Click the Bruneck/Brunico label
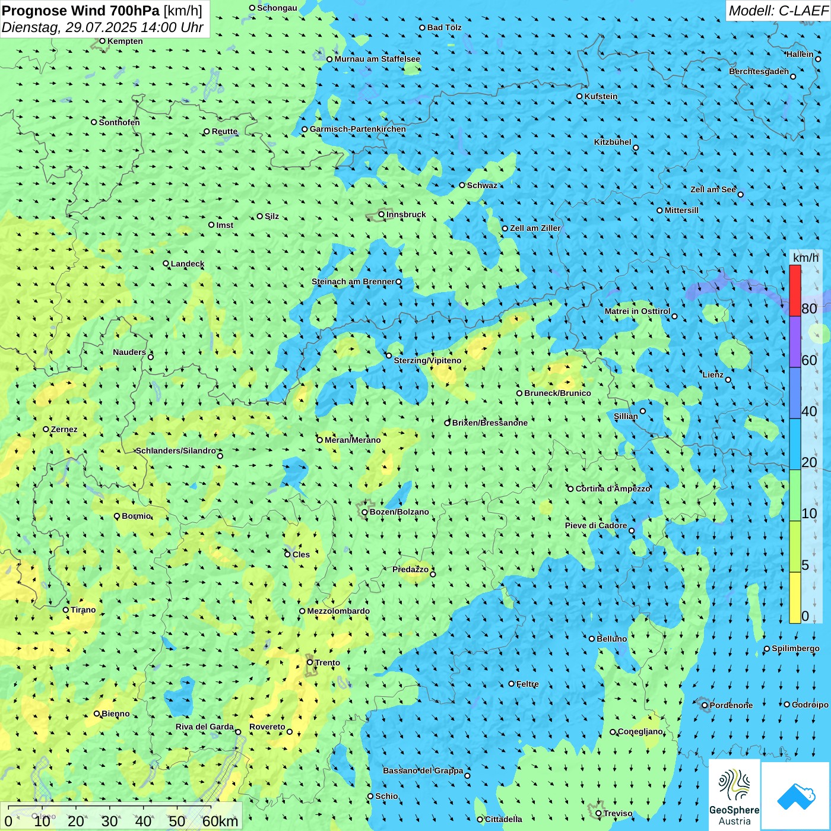The image size is (831, 831). tap(558, 393)
